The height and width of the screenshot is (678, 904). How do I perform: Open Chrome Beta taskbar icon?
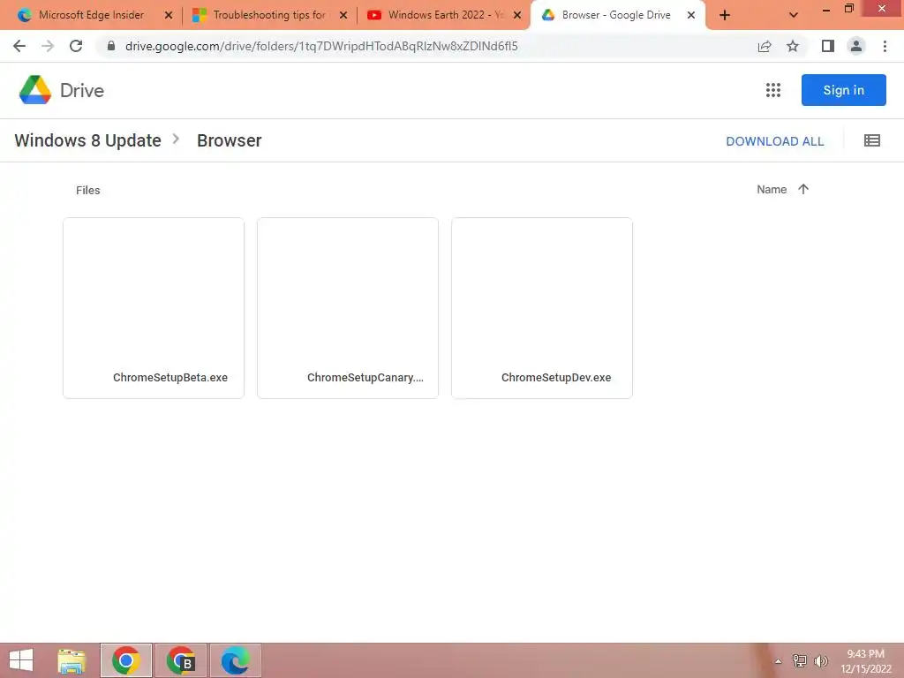[x=181, y=660]
